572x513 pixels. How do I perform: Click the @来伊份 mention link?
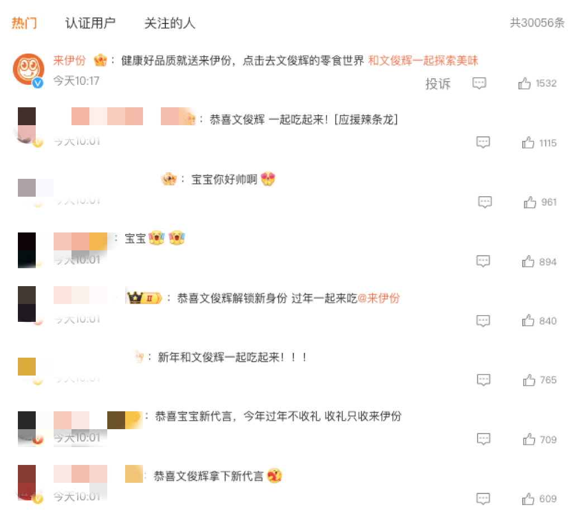coord(379,298)
